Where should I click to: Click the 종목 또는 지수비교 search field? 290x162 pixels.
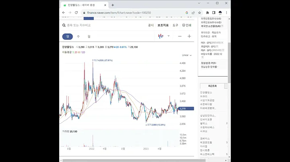(x=79, y=25)
